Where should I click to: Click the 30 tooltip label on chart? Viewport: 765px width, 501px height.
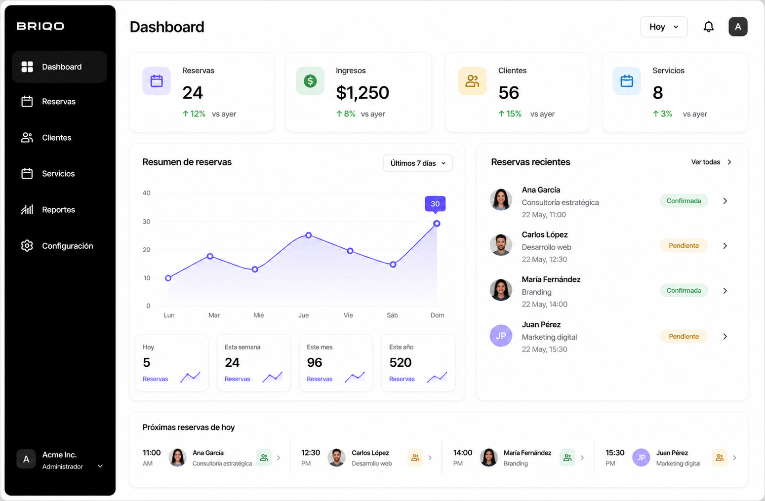click(435, 204)
